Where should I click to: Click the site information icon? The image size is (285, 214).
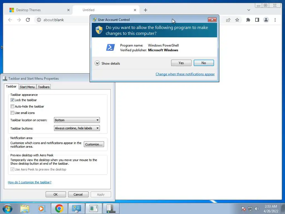(39, 20)
